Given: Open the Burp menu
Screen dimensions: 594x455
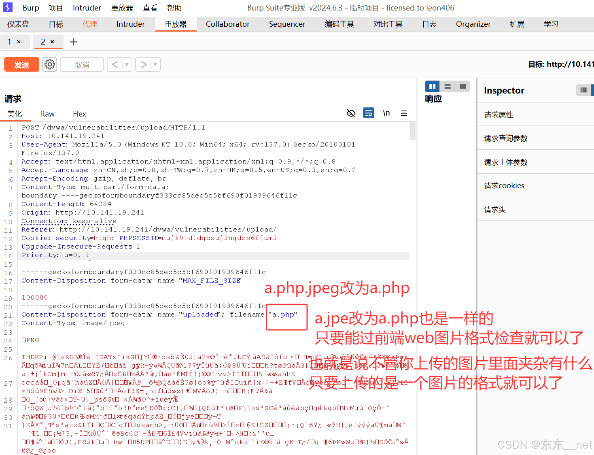Looking at the screenshot, I should pyautogui.click(x=31, y=8).
